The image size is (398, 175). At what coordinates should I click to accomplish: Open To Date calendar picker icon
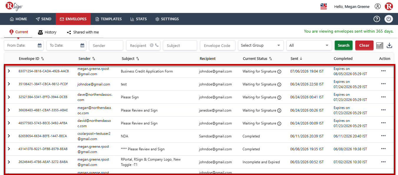point(82,46)
